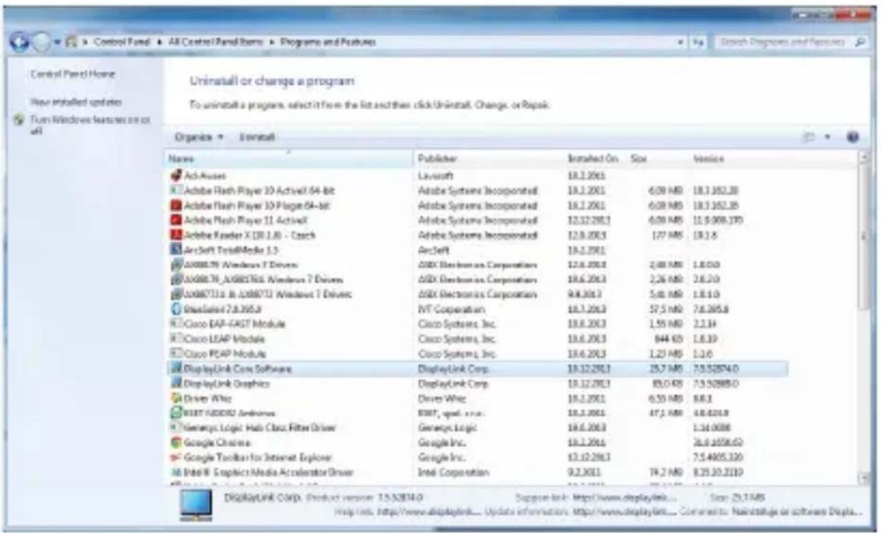Screen dimensions: 881x533
Task: Select Adobe Flash Player 10 ActiveX 64-bit icon
Action: click(176, 190)
